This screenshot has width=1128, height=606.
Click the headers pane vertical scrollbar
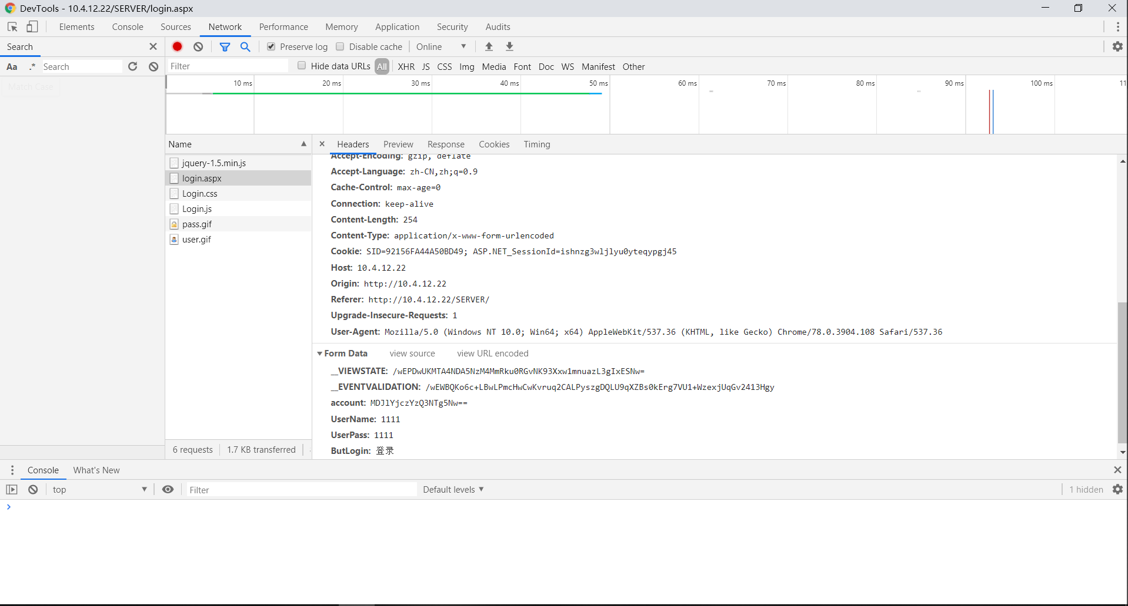pyautogui.click(x=1122, y=372)
